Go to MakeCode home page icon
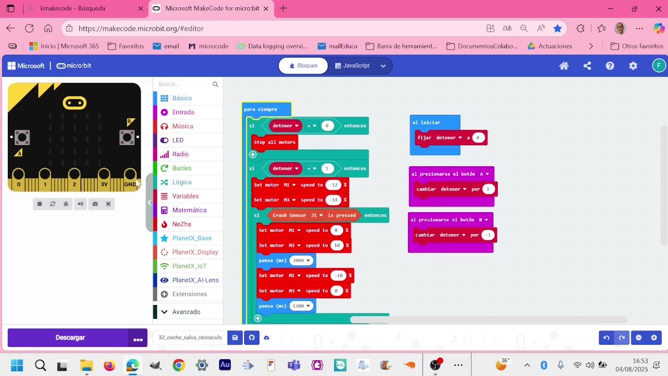The image size is (668, 376). [x=564, y=66]
